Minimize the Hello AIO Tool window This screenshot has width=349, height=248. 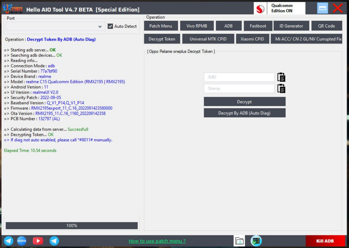322,8
